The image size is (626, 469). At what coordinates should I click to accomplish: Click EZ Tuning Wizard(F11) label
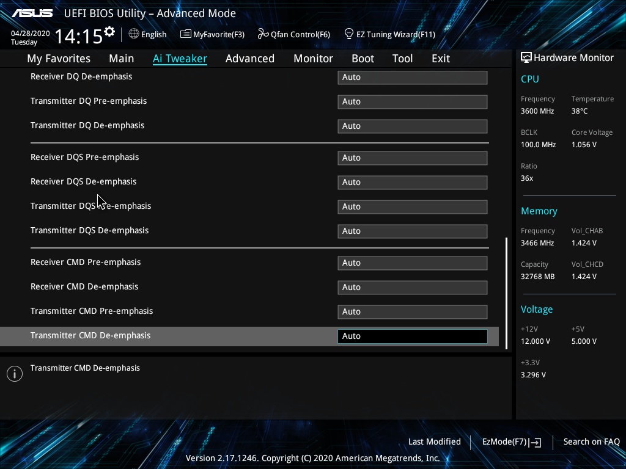396,35
